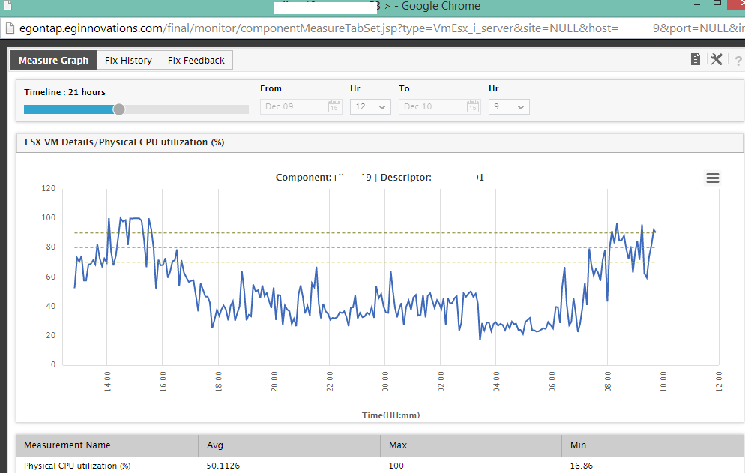Screen dimensions: 745x473
Task: Click the eginnovations URL in the address bar
Action: (x=319, y=28)
